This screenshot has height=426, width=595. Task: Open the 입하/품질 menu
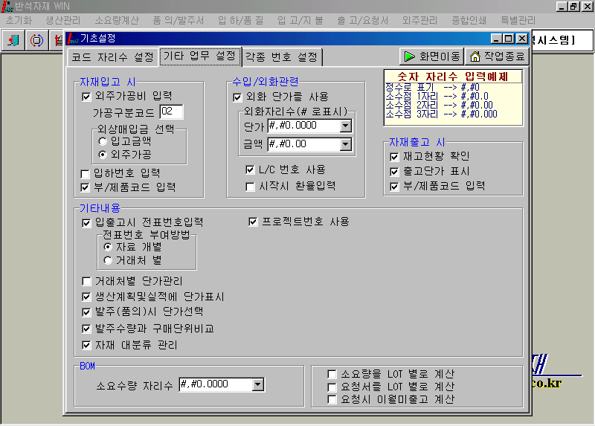(240, 20)
